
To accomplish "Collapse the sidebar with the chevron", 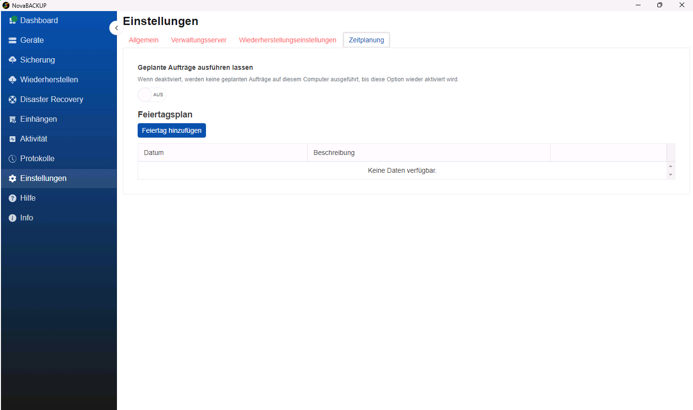I will (116, 28).
